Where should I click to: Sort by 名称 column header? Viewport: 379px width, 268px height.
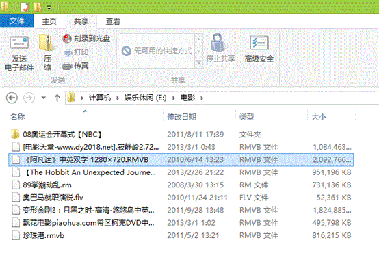[17, 117]
